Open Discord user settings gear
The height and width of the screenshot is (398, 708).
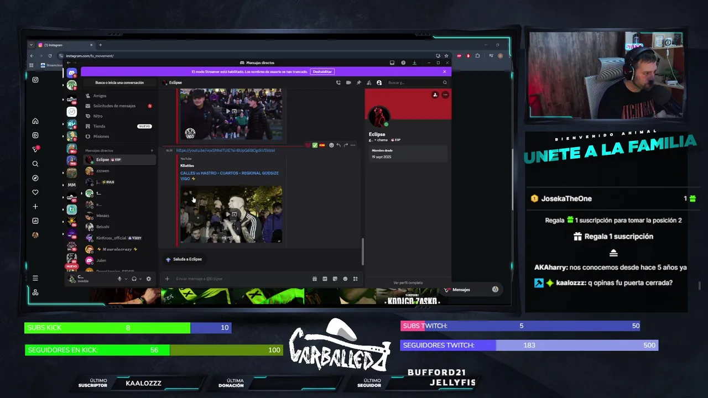click(x=148, y=279)
